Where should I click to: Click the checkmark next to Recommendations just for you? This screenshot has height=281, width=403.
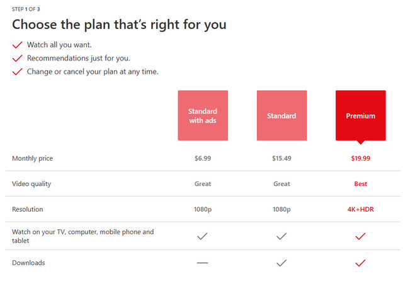click(17, 59)
